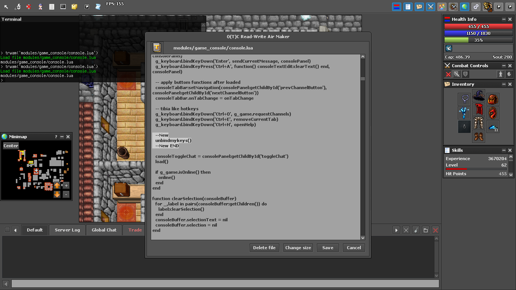The width and height of the screenshot is (516, 290).
Task: Go up a floor on minimap
Action: pos(57,185)
